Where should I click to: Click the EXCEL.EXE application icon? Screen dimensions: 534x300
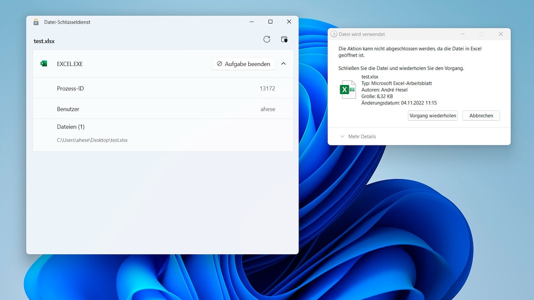coord(43,64)
